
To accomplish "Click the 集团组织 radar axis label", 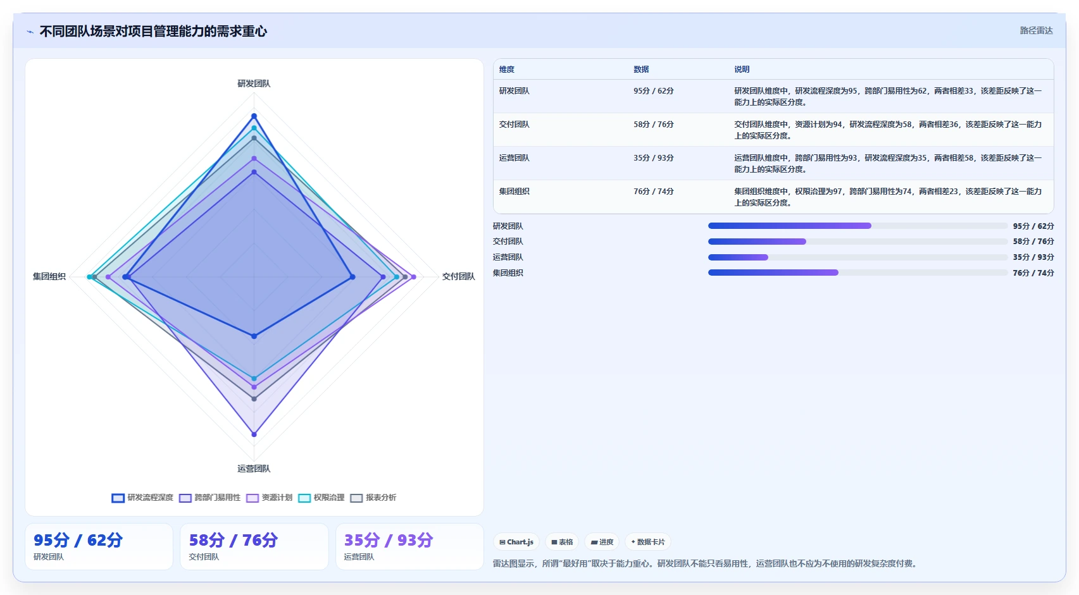I will [49, 276].
